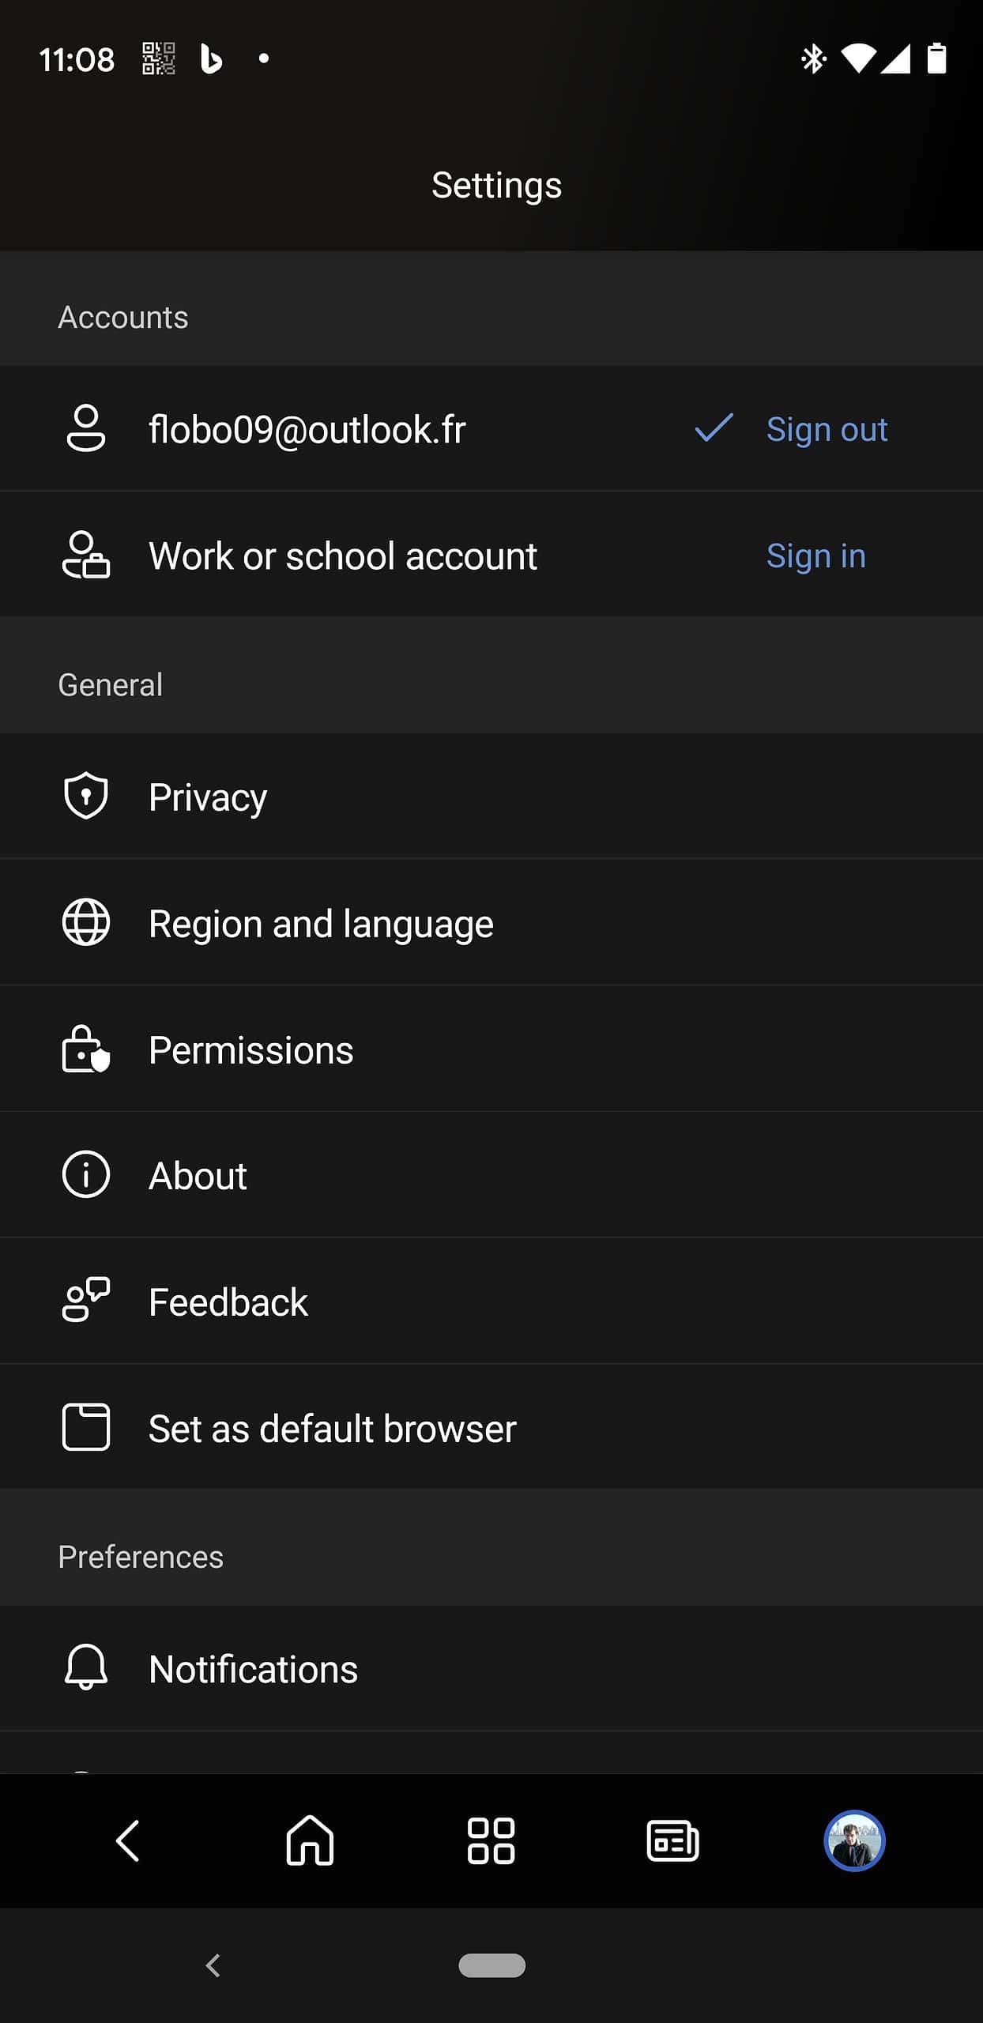
Task: Open the news feed icon
Action: coord(672,1841)
